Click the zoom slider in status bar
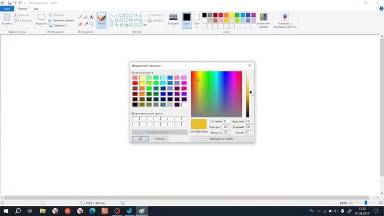 365,203
